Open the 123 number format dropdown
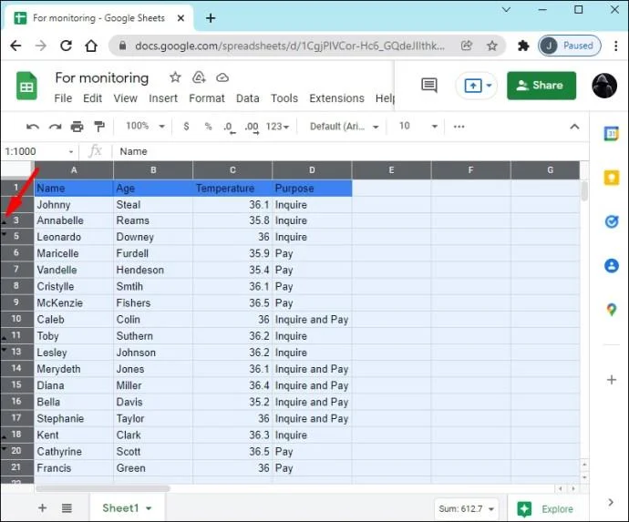 click(277, 127)
